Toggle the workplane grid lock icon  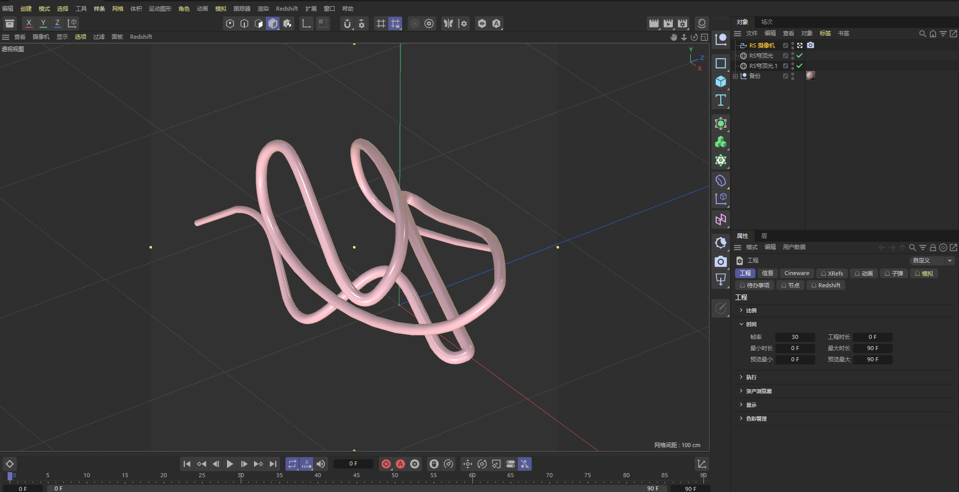point(395,23)
